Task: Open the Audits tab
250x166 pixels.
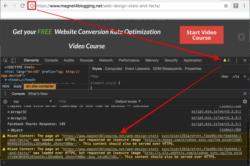Action: [x=69, y=60]
